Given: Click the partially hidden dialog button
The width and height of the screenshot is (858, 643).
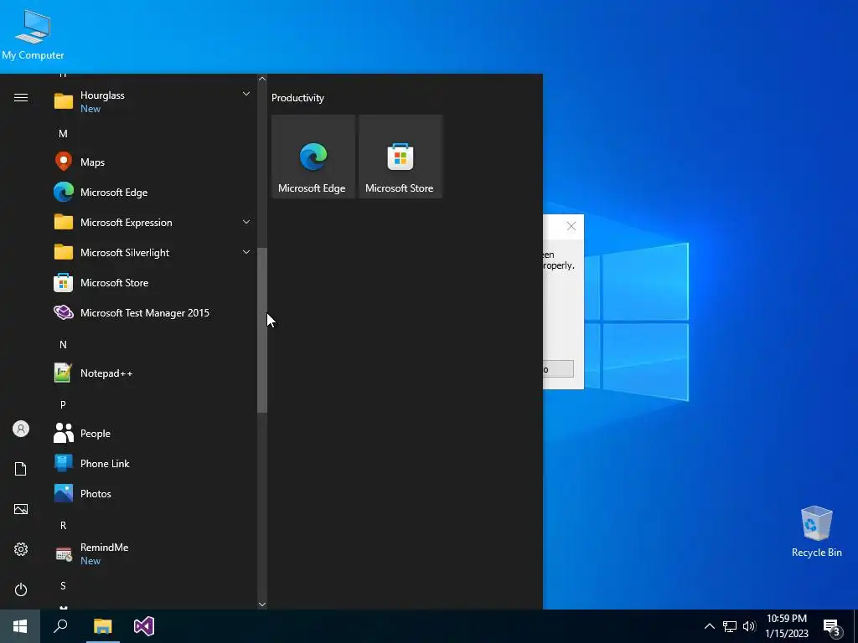Looking at the screenshot, I should tap(558, 368).
